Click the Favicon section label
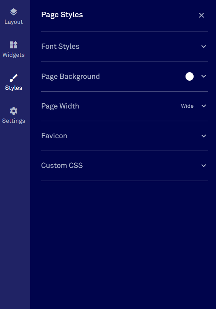Screen dimensions: 216x309 point(54,136)
